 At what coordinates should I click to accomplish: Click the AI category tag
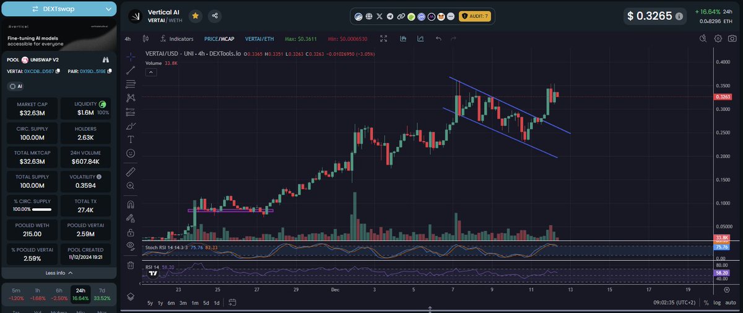tap(16, 86)
